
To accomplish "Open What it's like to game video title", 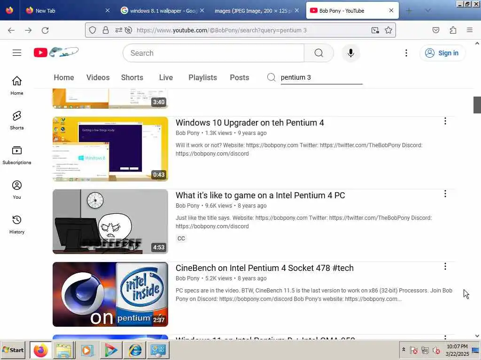I will click(x=260, y=195).
